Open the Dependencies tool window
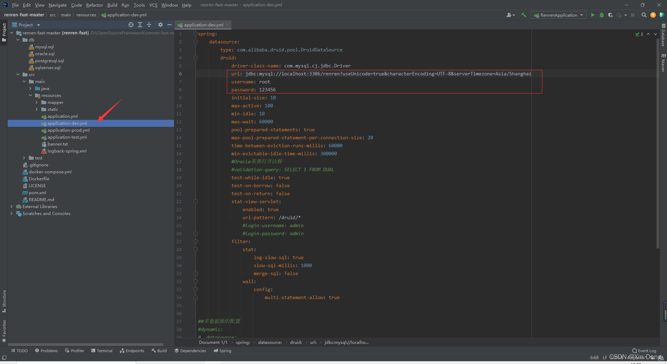Viewport: 667px width, 364px height. (x=190, y=351)
